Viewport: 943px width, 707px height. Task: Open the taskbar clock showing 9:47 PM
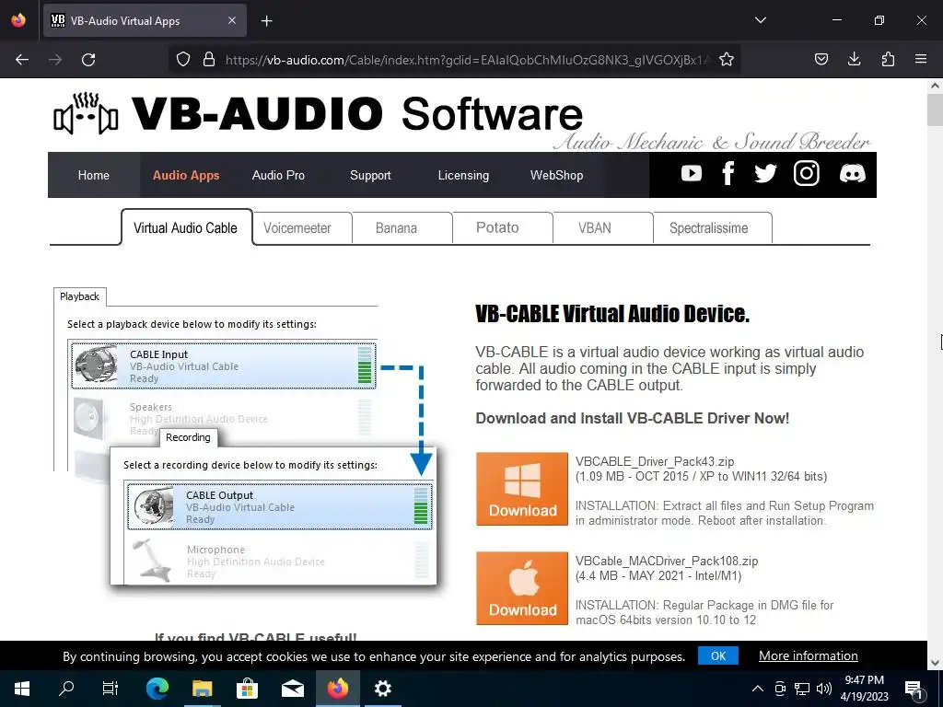click(x=864, y=689)
